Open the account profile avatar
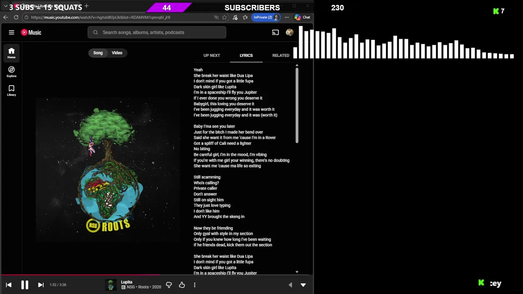Viewport: 523px width, 294px height. [x=289, y=32]
